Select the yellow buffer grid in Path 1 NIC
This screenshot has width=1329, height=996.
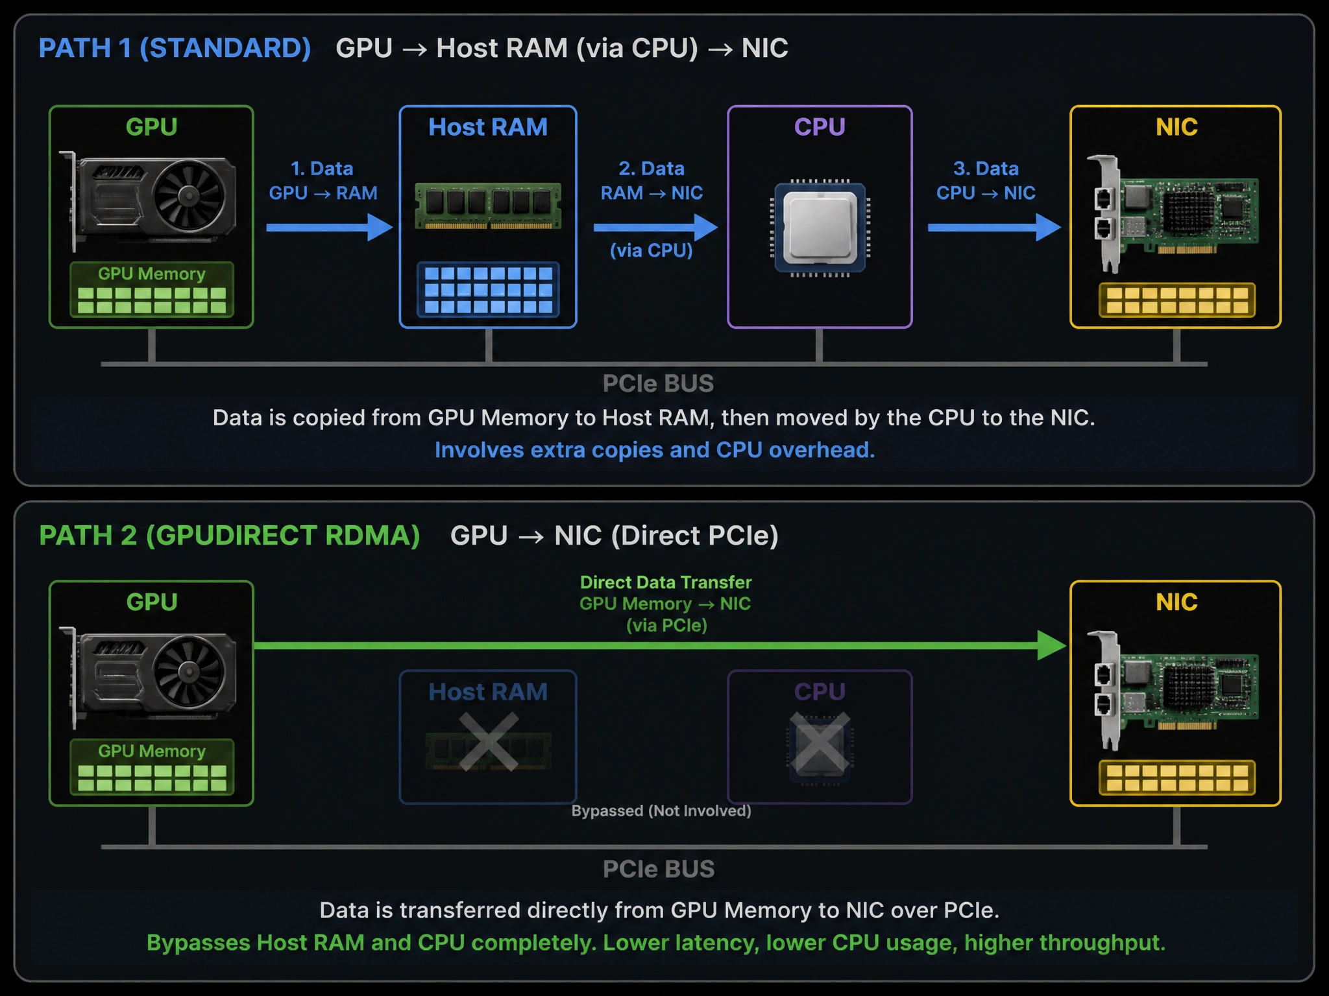[1177, 300]
